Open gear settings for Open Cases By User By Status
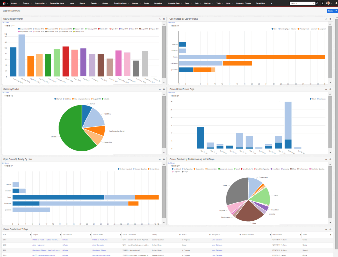This screenshot has height=257, width=338. (x=330, y=19)
